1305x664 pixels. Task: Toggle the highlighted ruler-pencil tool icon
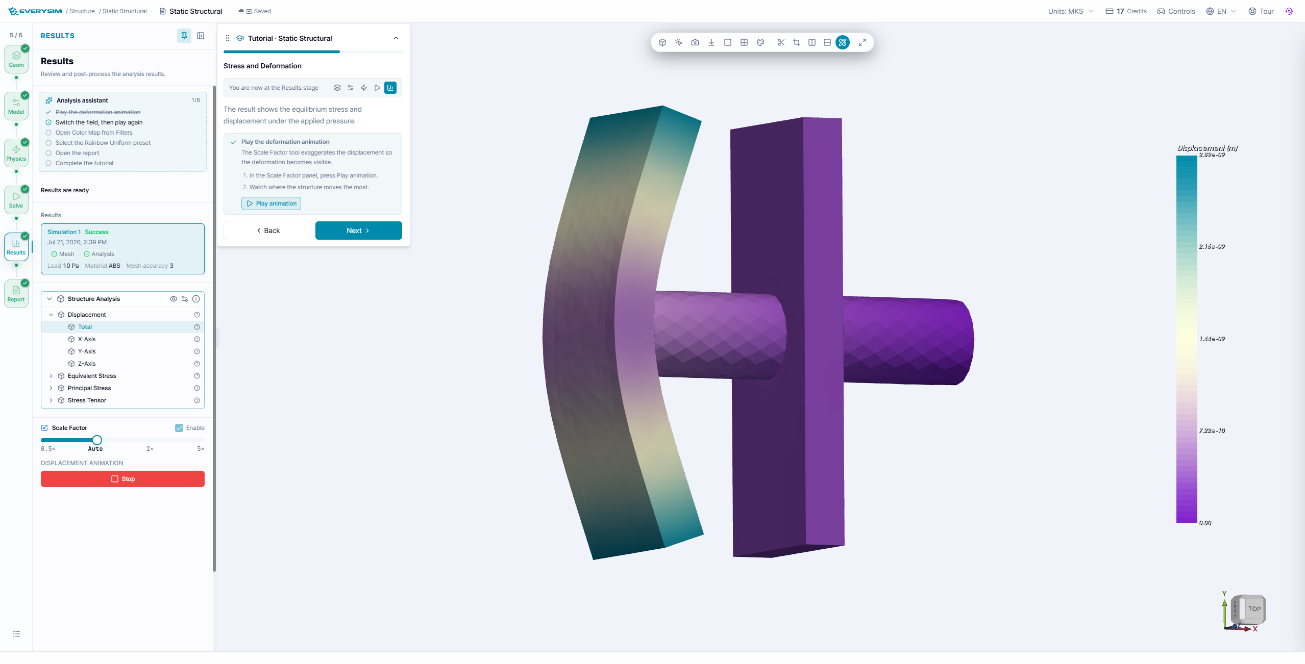[x=843, y=42]
